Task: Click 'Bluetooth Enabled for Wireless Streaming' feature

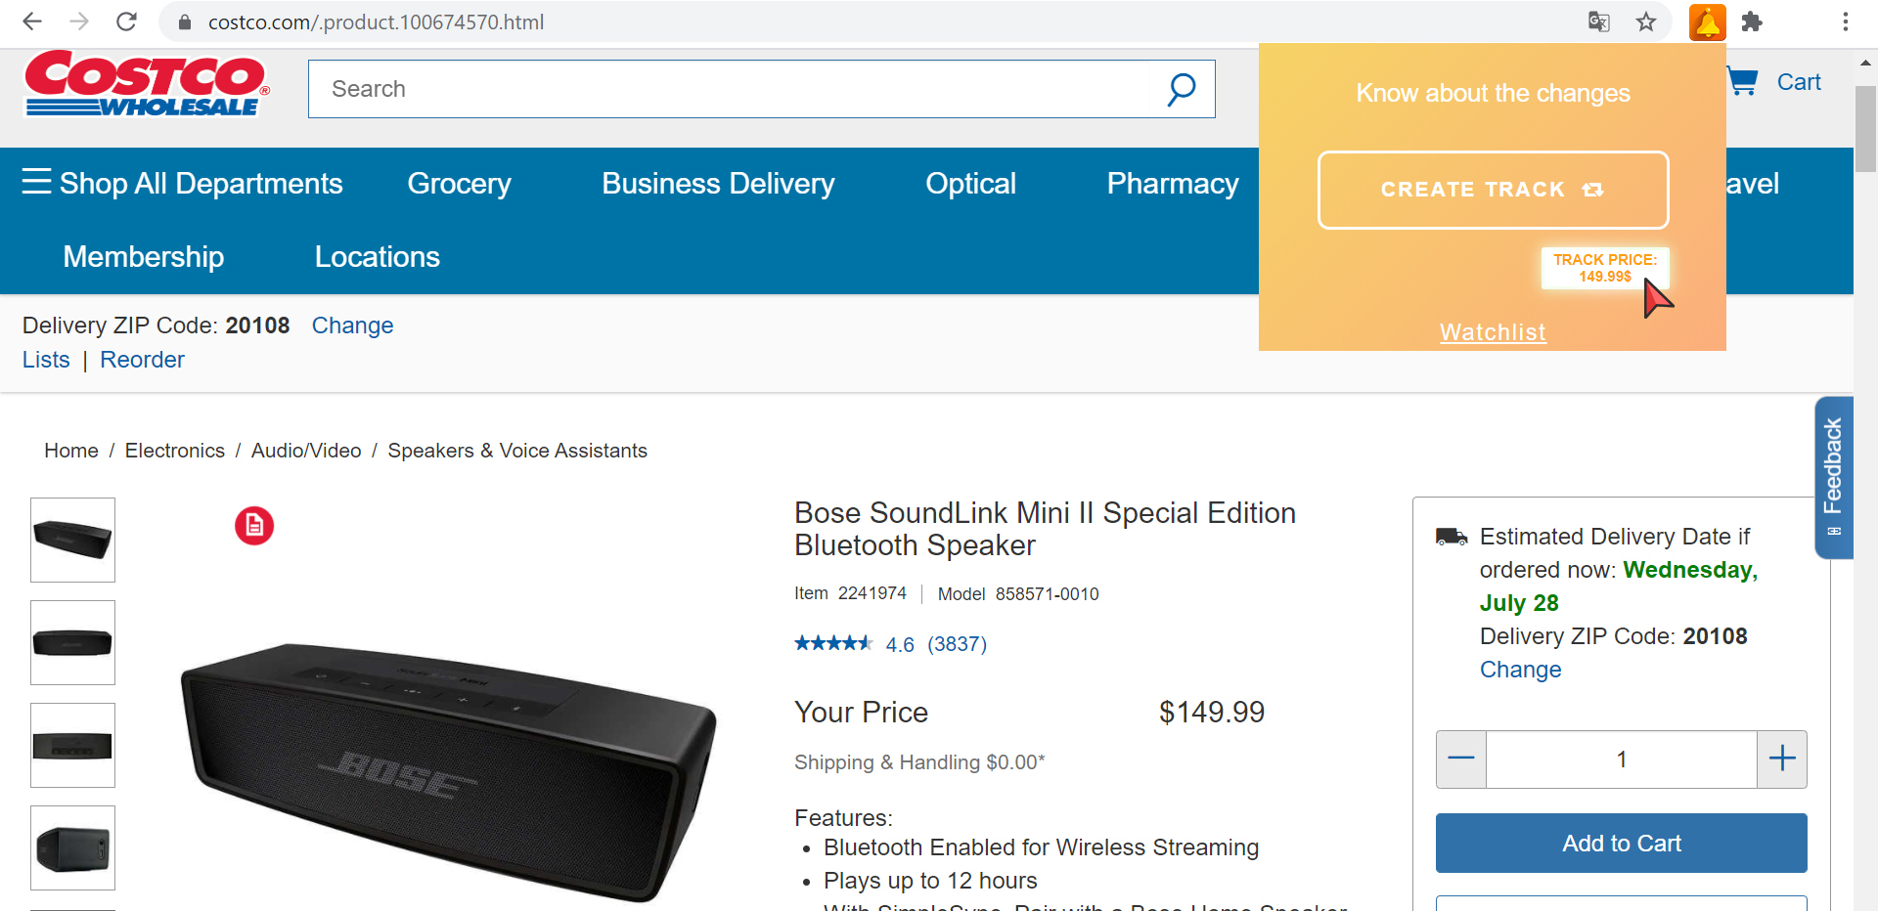Action: (1041, 847)
